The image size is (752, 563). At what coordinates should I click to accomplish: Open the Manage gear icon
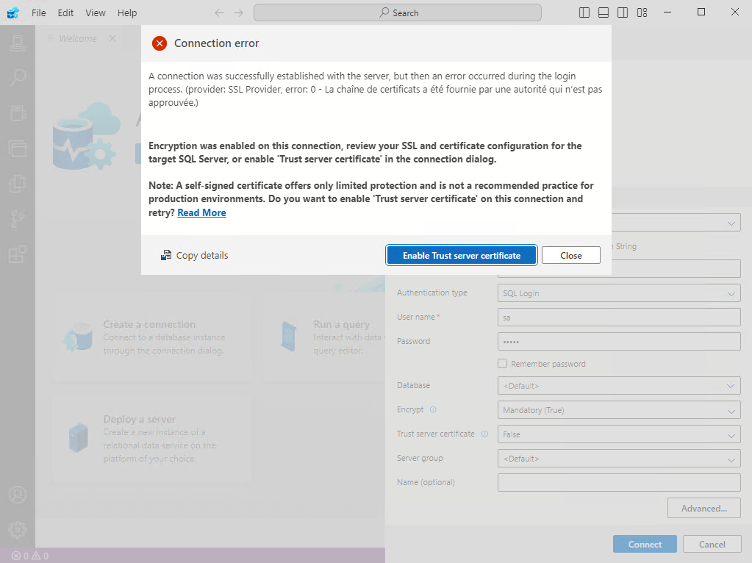tap(17, 529)
